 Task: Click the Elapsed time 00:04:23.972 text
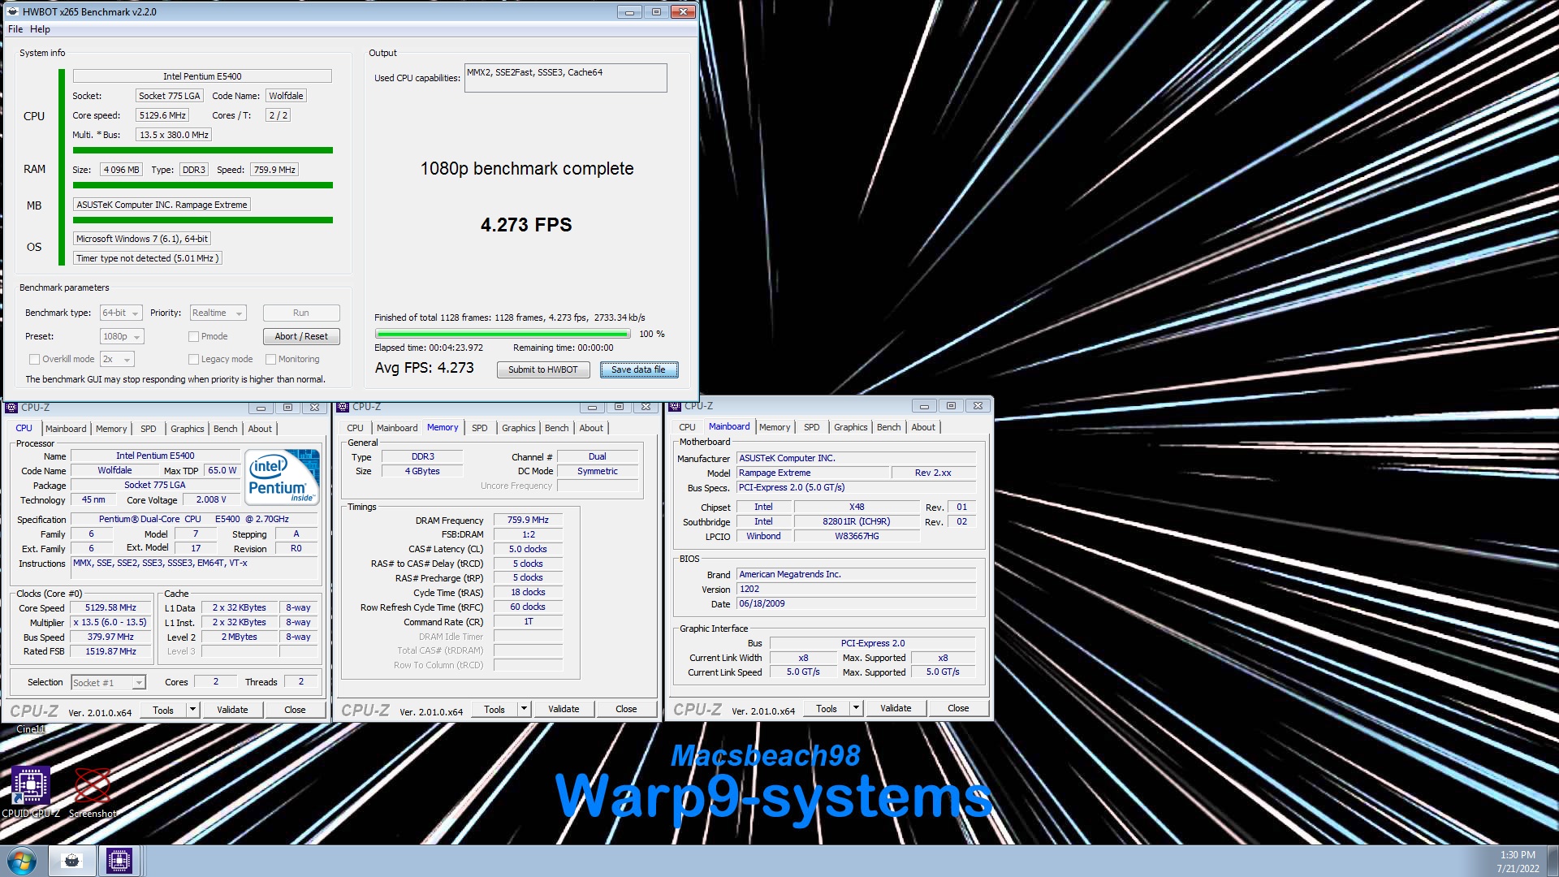429,348
